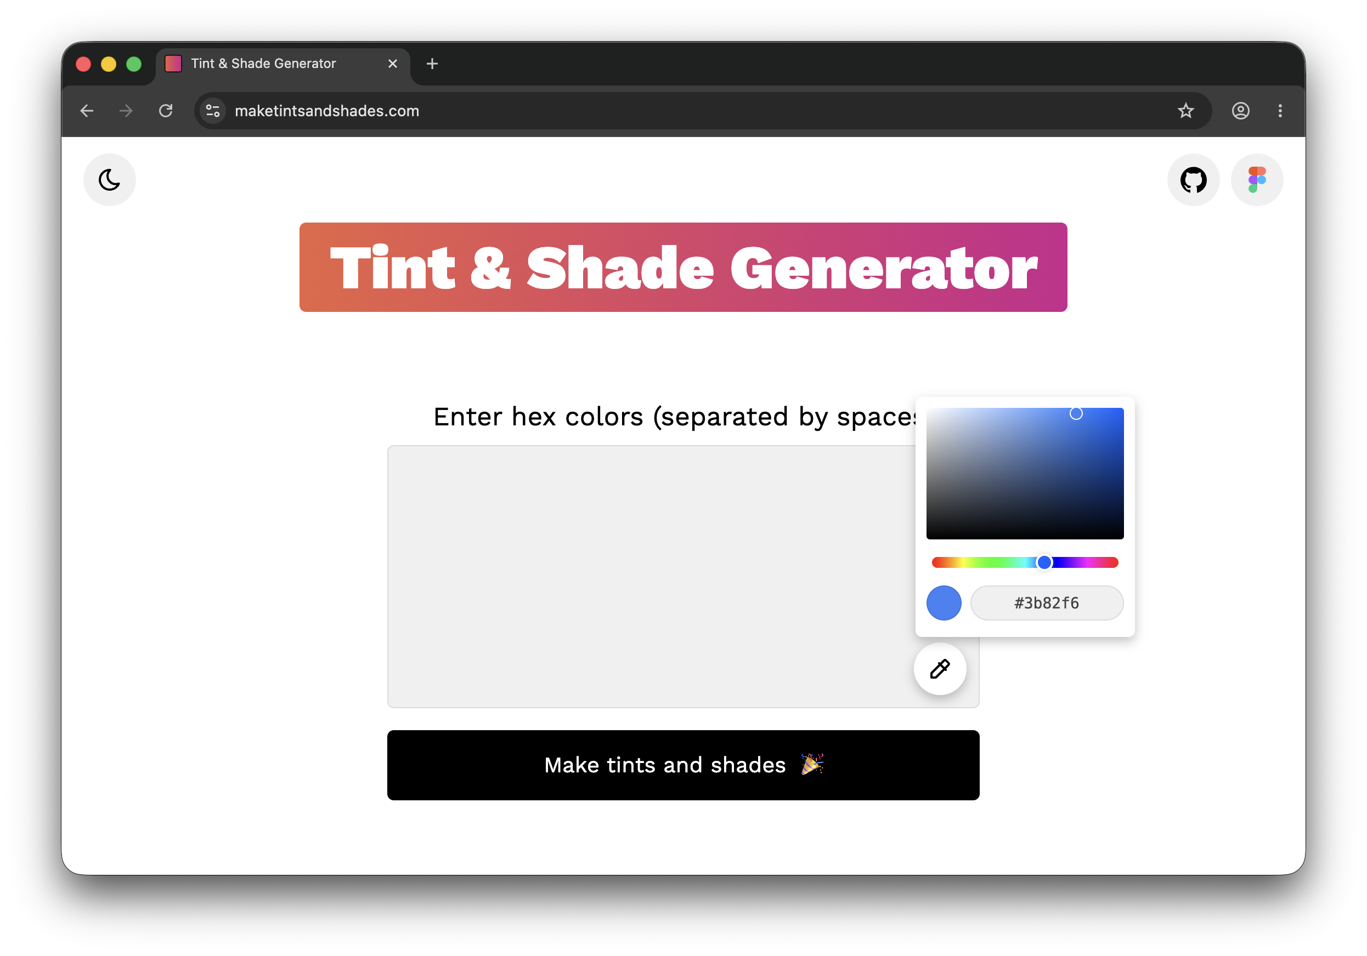Click the blue color preview circle

click(x=944, y=602)
